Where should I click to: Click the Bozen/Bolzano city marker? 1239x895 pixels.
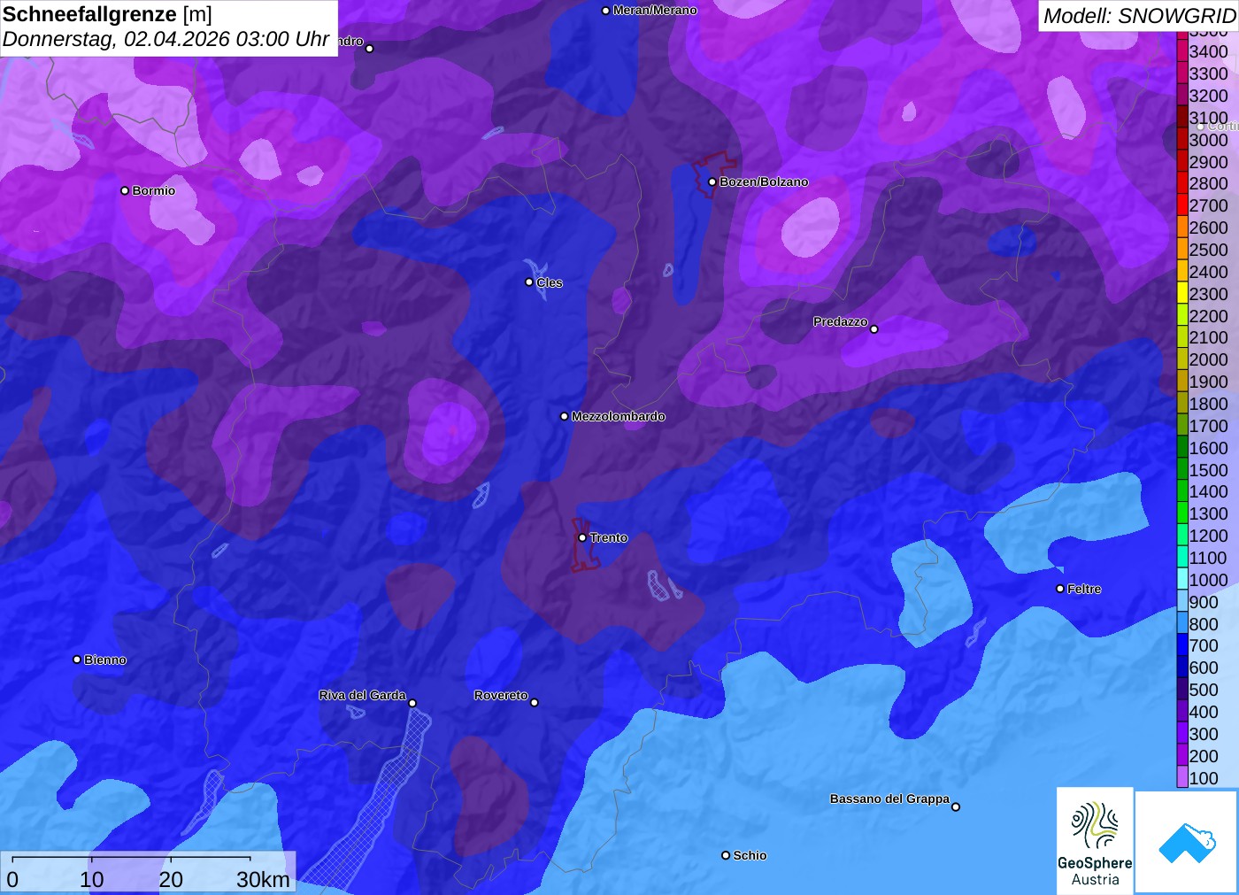712,181
